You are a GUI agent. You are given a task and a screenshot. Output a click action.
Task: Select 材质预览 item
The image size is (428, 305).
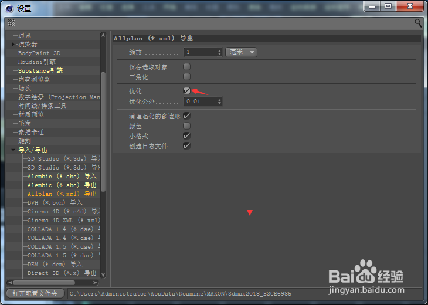(31, 115)
